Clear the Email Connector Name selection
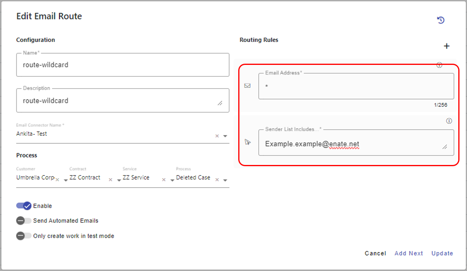This screenshot has width=467, height=271. click(217, 136)
